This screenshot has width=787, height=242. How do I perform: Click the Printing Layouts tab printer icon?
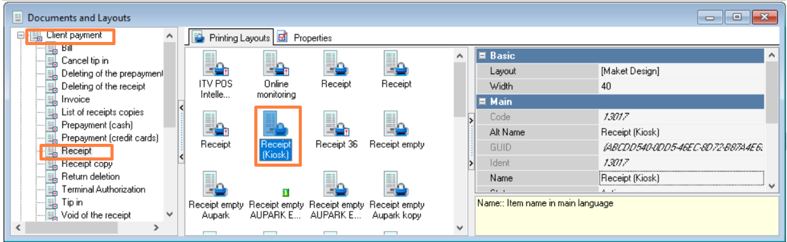click(199, 38)
